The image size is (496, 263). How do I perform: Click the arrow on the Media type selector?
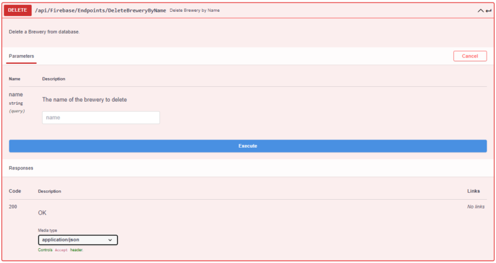[110, 239]
